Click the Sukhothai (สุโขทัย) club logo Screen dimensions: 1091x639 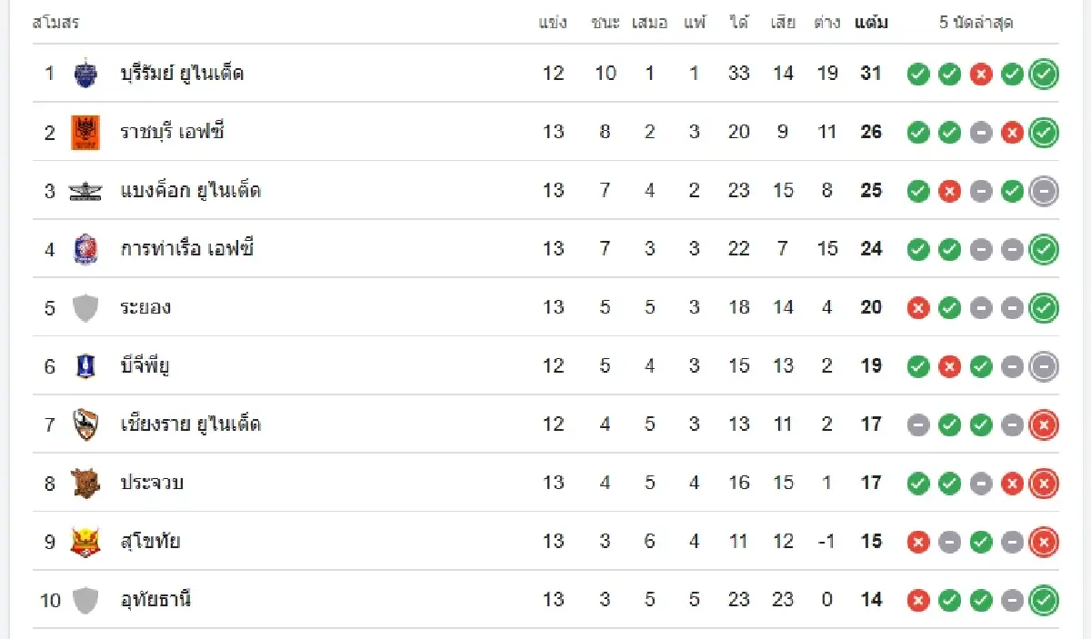click(x=85, y=542)
